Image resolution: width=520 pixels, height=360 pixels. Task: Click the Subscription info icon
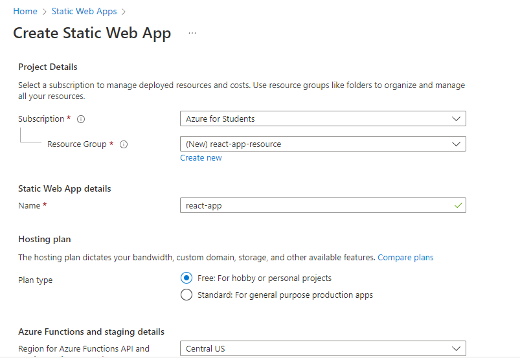point(81,119)
